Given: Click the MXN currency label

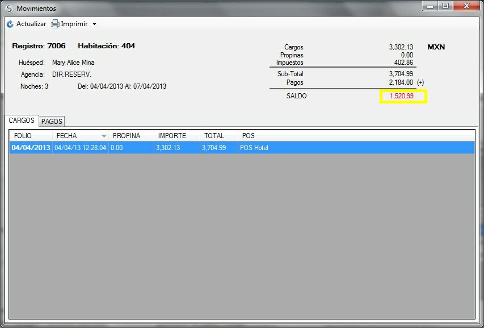Looking at the screenshot, I should 436,47.
